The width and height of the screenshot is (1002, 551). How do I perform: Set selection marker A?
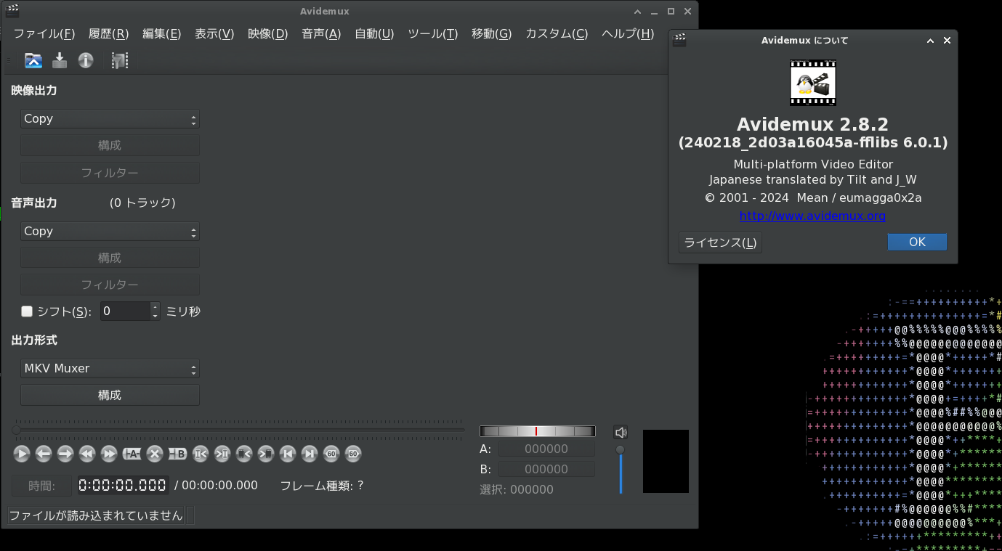click(132, 454)
